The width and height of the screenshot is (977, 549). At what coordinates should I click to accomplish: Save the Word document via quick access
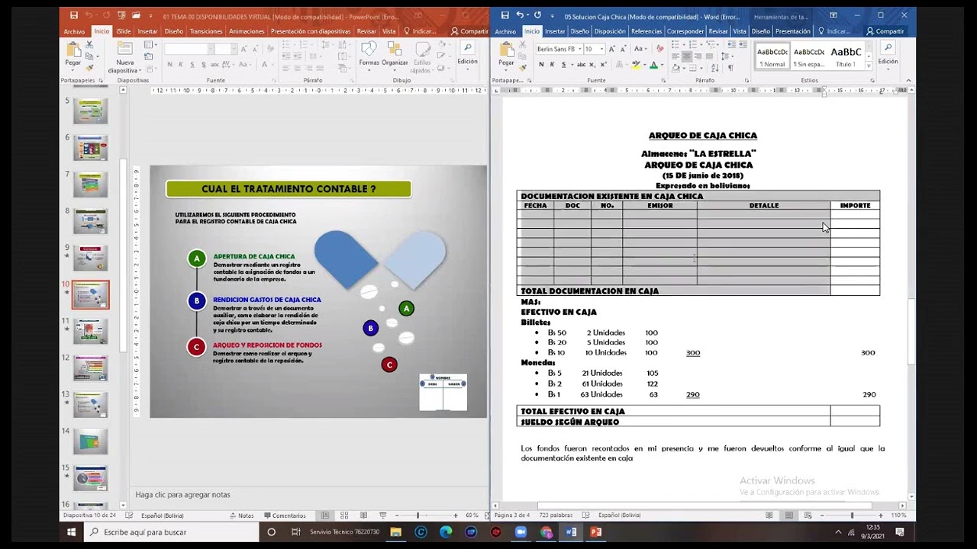click(505, 14)
